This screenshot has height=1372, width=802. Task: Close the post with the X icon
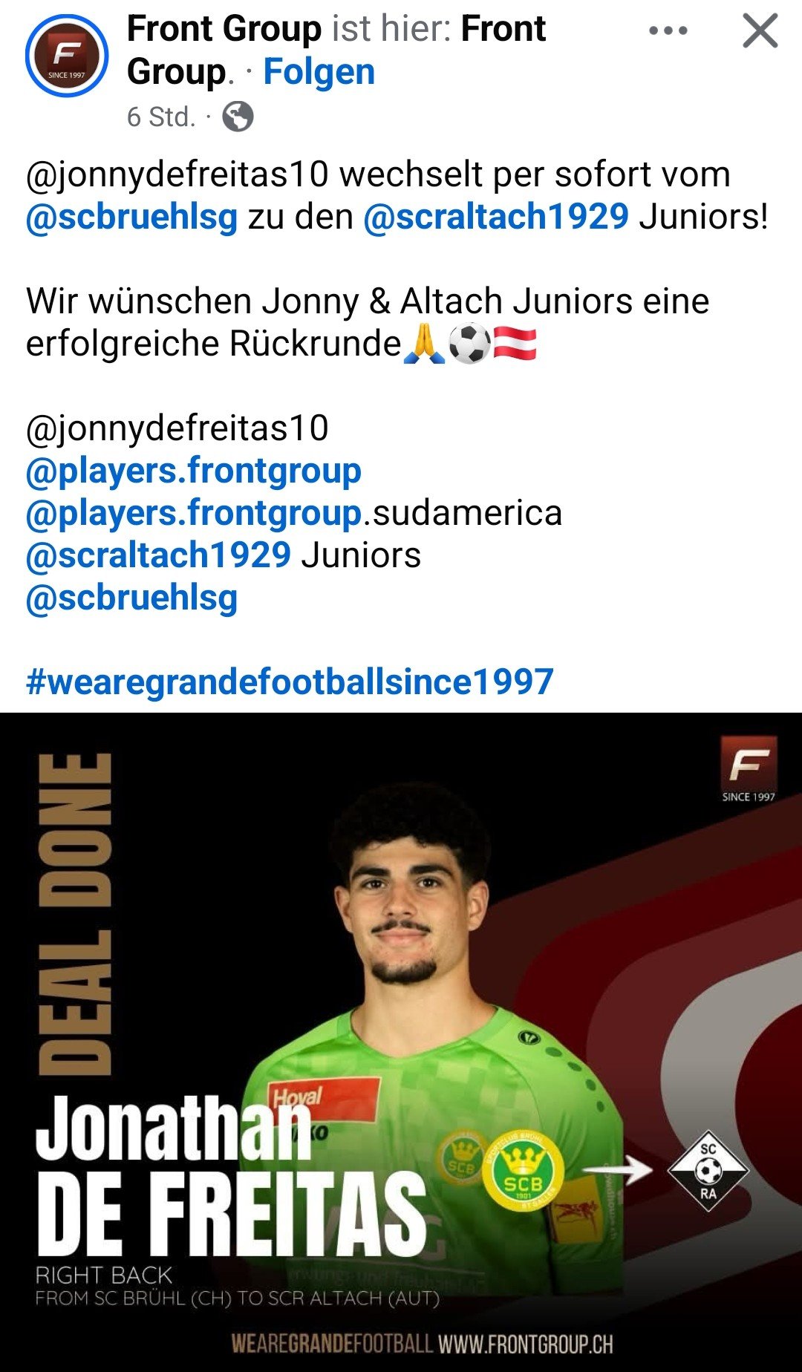point(760,32)
